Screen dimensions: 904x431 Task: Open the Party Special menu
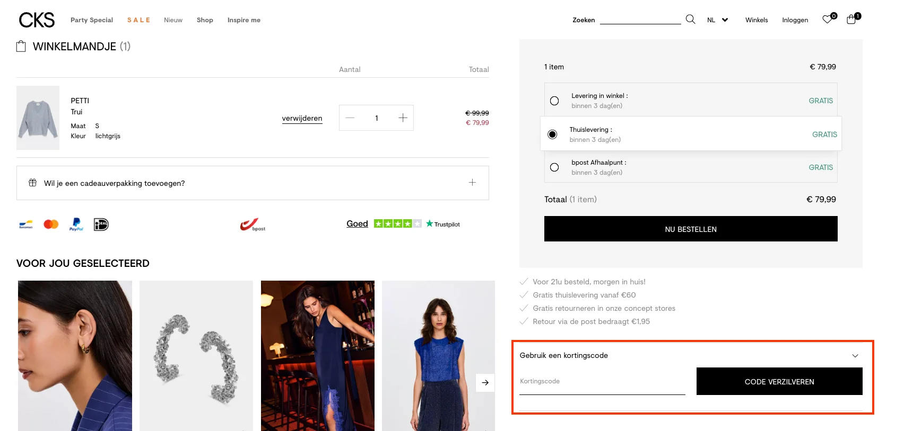[x=92, y=20]
